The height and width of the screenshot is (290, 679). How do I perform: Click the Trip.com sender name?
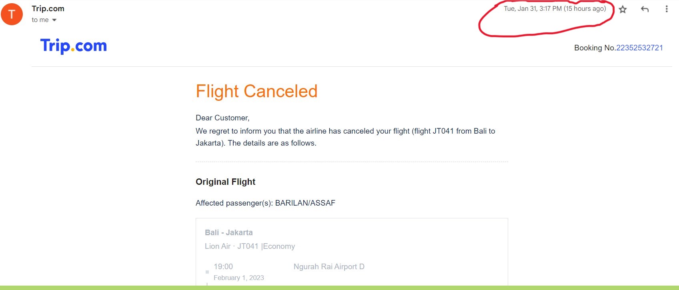(x=48, y=8)
